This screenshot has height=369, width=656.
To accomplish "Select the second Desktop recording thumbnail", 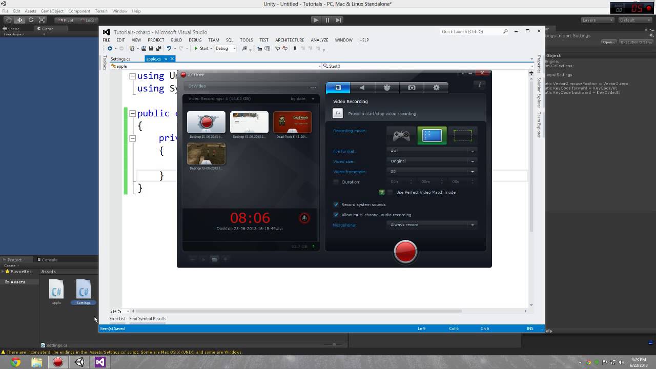I will (249, 122).
